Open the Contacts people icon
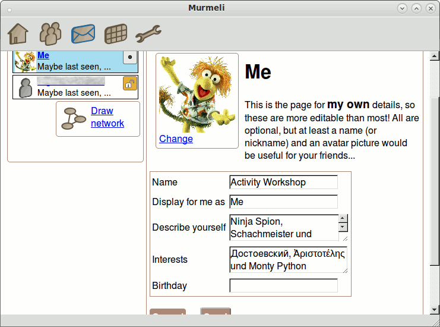Viewport: 440px width, 327px height. click(50, 34)
